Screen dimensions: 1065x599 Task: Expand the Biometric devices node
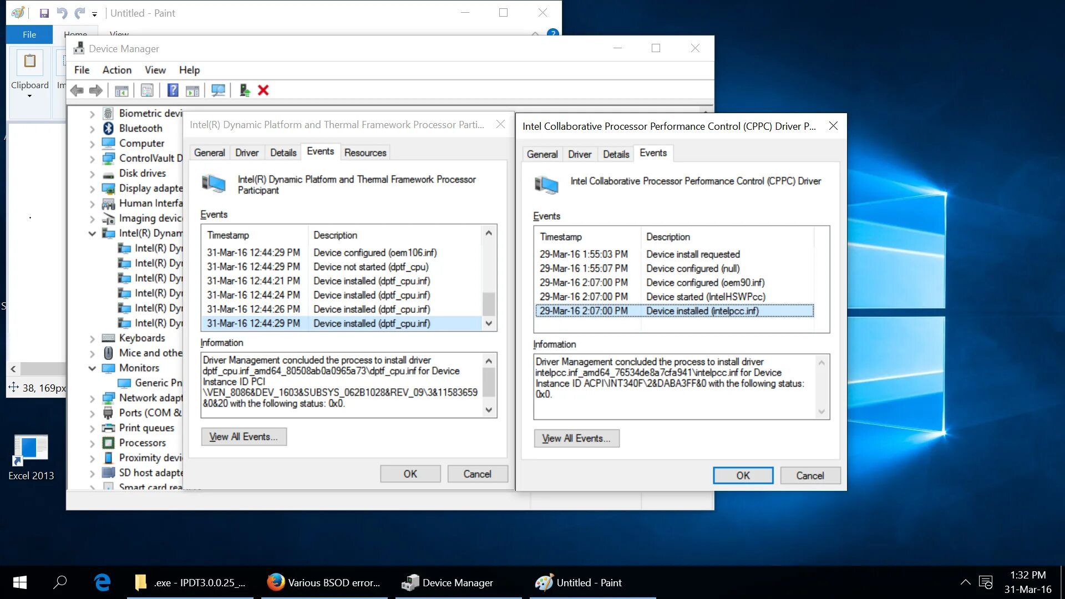click(92, 113)
